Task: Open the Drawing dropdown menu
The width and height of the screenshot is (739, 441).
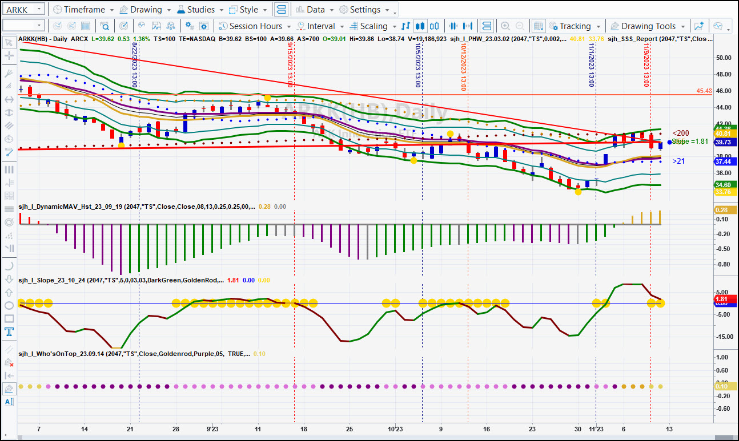Action: [145, 10]
